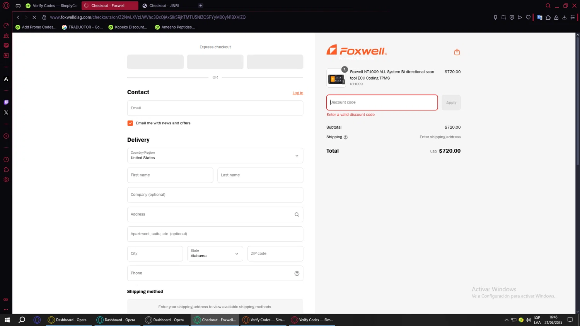
Task: Open Aria AI icon in sidebar
Action: click(6, 79)
